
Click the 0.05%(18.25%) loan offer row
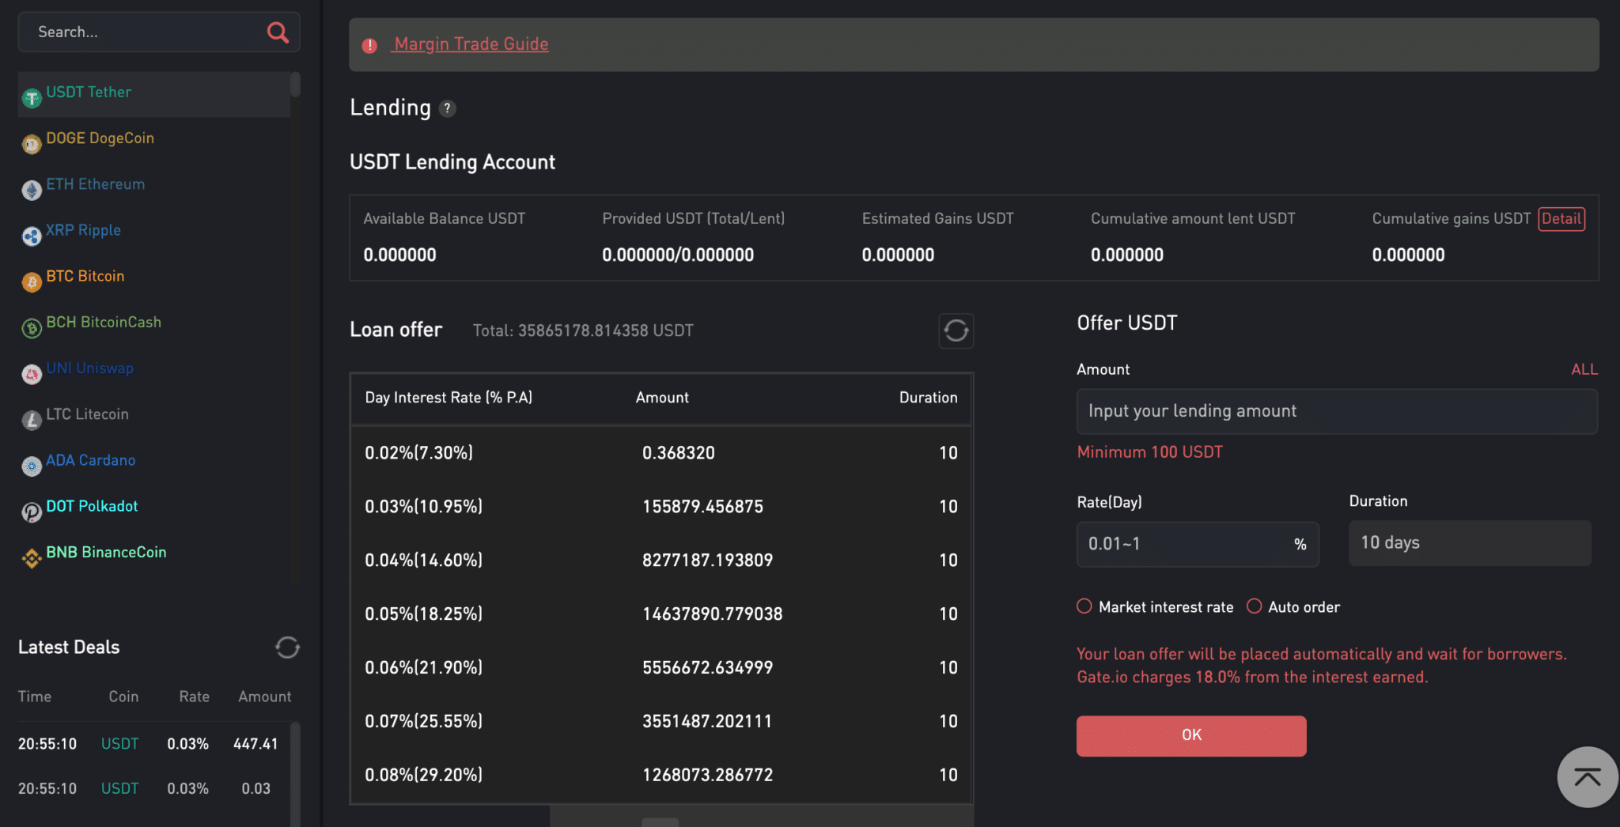click(661, 614)
